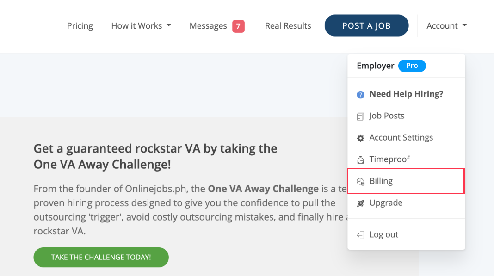Collapse the Account dropdown in the navbar
494x276 pixels.
[446, 26]
